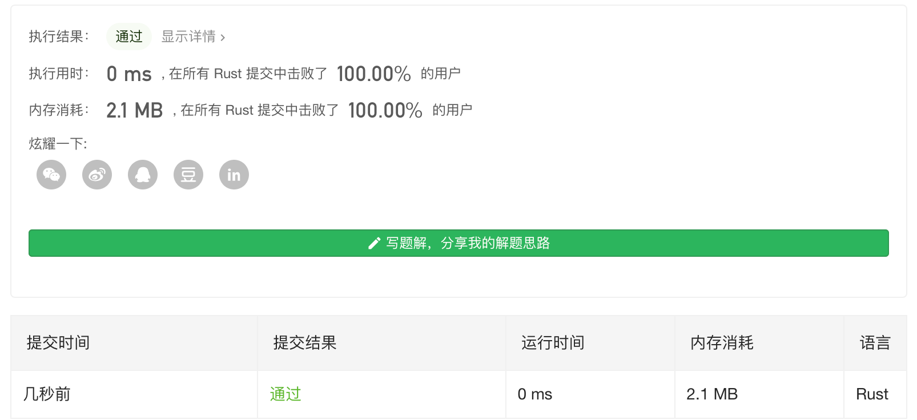
Task: Click the pencil icon on green button
Action: click(374, 244)
